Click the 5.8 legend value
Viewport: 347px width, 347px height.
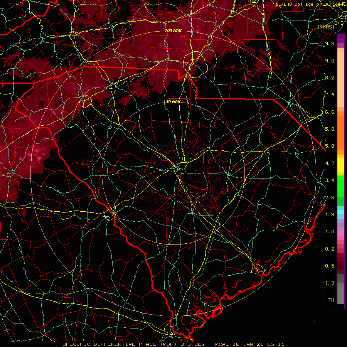(x=330, y=129)
